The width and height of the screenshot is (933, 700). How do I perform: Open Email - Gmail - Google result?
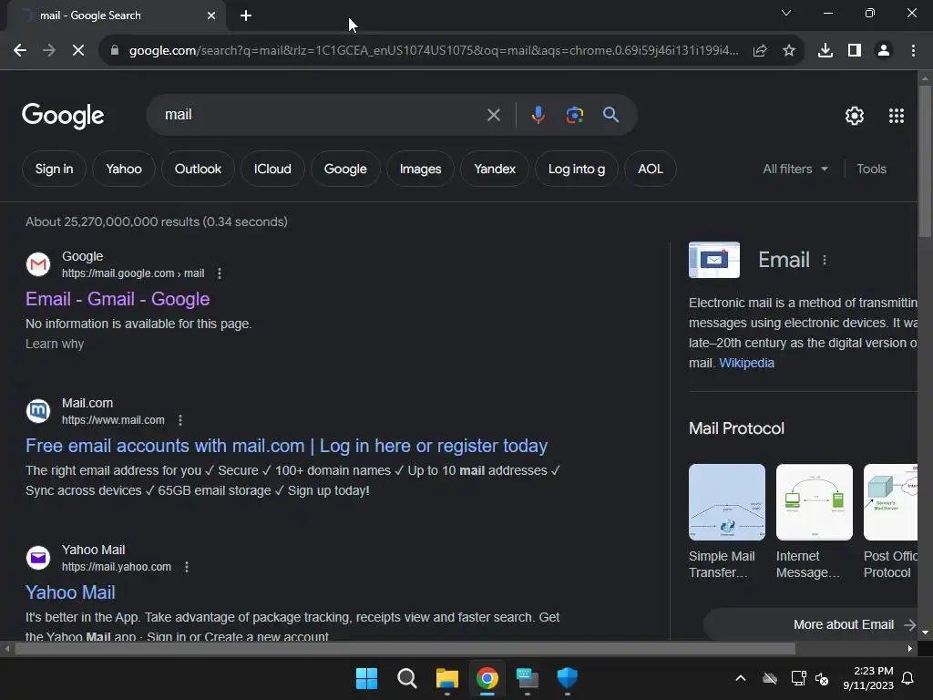[x=118, y=299]
